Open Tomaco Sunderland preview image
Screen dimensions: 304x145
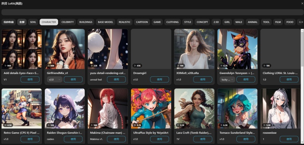click(x=237, y=109)
